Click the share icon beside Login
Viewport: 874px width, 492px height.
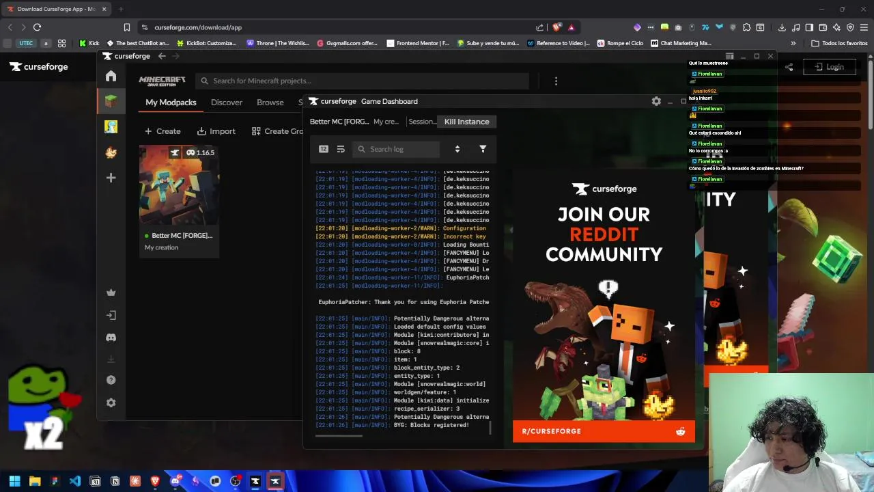789,67
